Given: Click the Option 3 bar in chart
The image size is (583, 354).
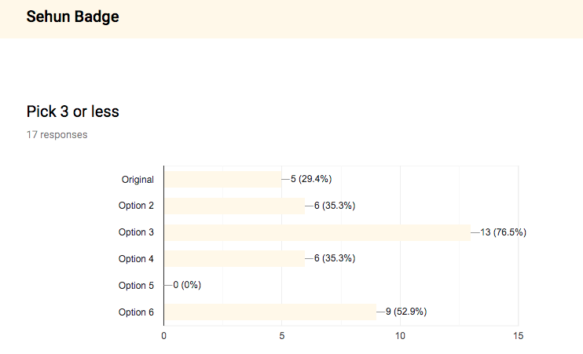Looking at the screenshot, I should point(317,232).
